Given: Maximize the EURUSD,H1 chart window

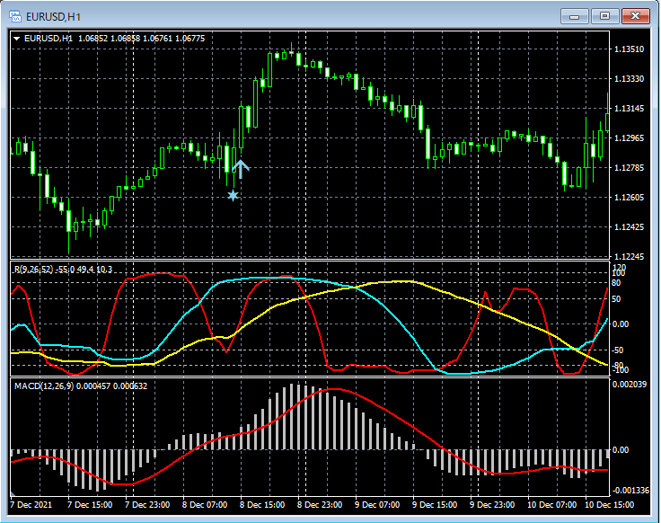Looking at the screenshot, I should pyautogui.click(x=604, y=15).
